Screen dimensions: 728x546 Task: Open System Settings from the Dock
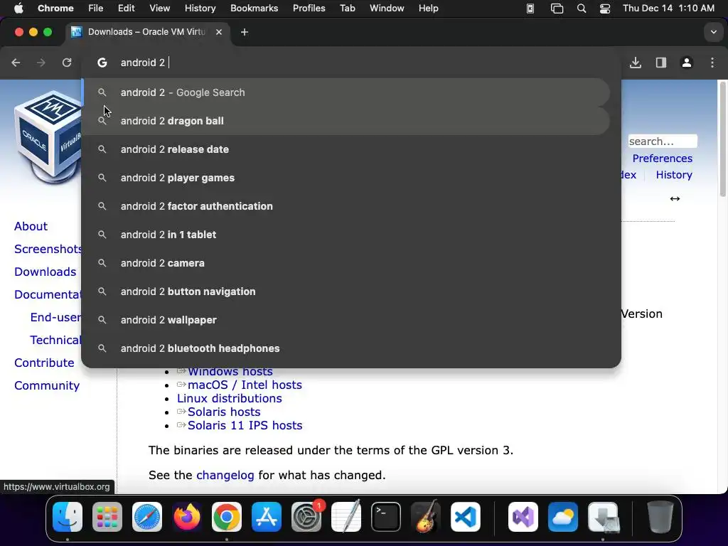(306, 517)
